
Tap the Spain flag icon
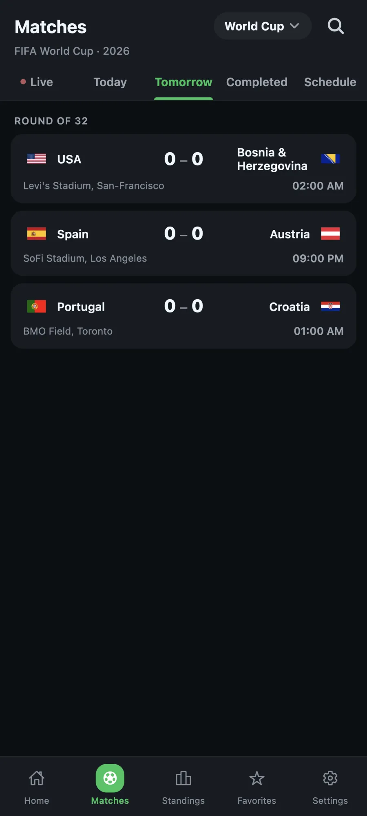(37, 234)
